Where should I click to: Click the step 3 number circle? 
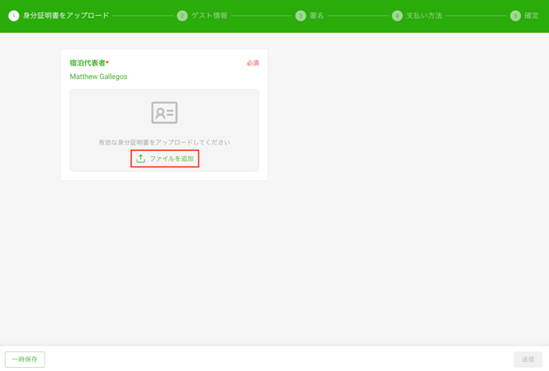pos(300,16)
